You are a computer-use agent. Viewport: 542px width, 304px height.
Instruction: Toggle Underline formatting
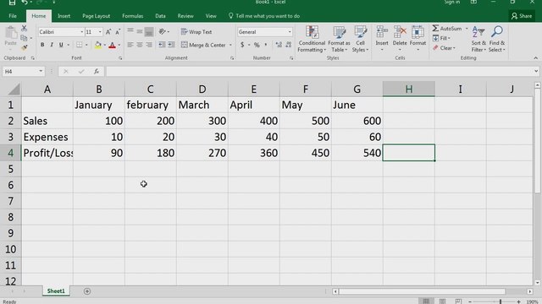pyautogui.click(x=61, y=45)
